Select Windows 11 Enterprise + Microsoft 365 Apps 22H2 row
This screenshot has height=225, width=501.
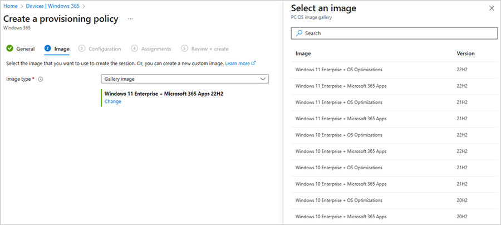pyautogui.click(x=394, y=86)
